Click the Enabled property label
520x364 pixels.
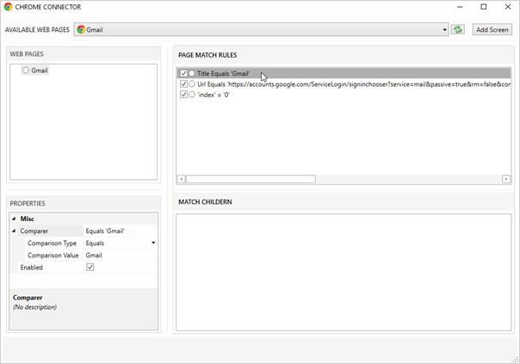point(32,268)
